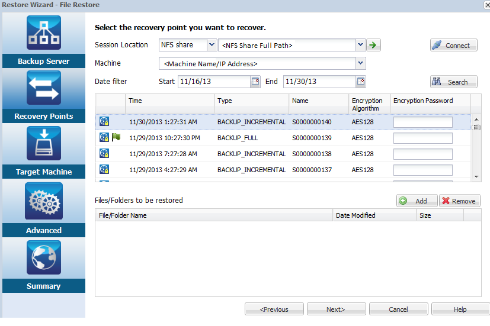Expand the NFS share session location dropdown
The image size is (490, 326).
tap(212, 45)
